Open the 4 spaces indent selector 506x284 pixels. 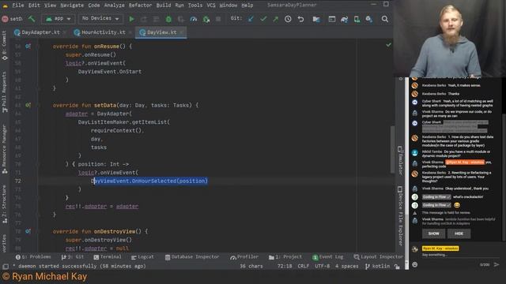click(346, 267)
